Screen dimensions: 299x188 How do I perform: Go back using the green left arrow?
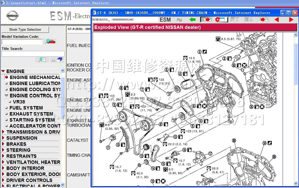[x=192, y=19]
